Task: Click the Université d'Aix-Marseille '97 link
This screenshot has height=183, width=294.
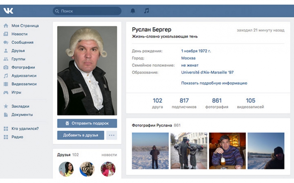Action: 207,72
